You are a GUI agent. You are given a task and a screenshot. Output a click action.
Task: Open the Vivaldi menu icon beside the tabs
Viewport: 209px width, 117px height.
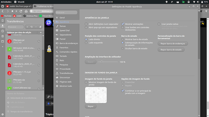tap(2, 6)
